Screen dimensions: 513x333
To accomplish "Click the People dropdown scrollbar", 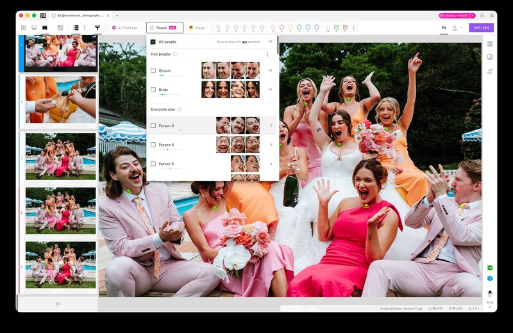I will coord(278,45).
